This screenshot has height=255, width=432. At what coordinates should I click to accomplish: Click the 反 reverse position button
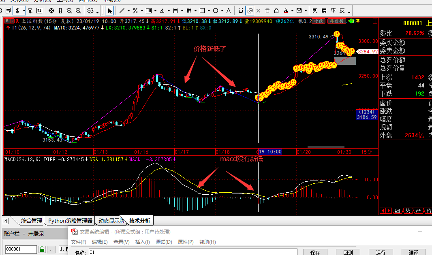pos(342,11)
